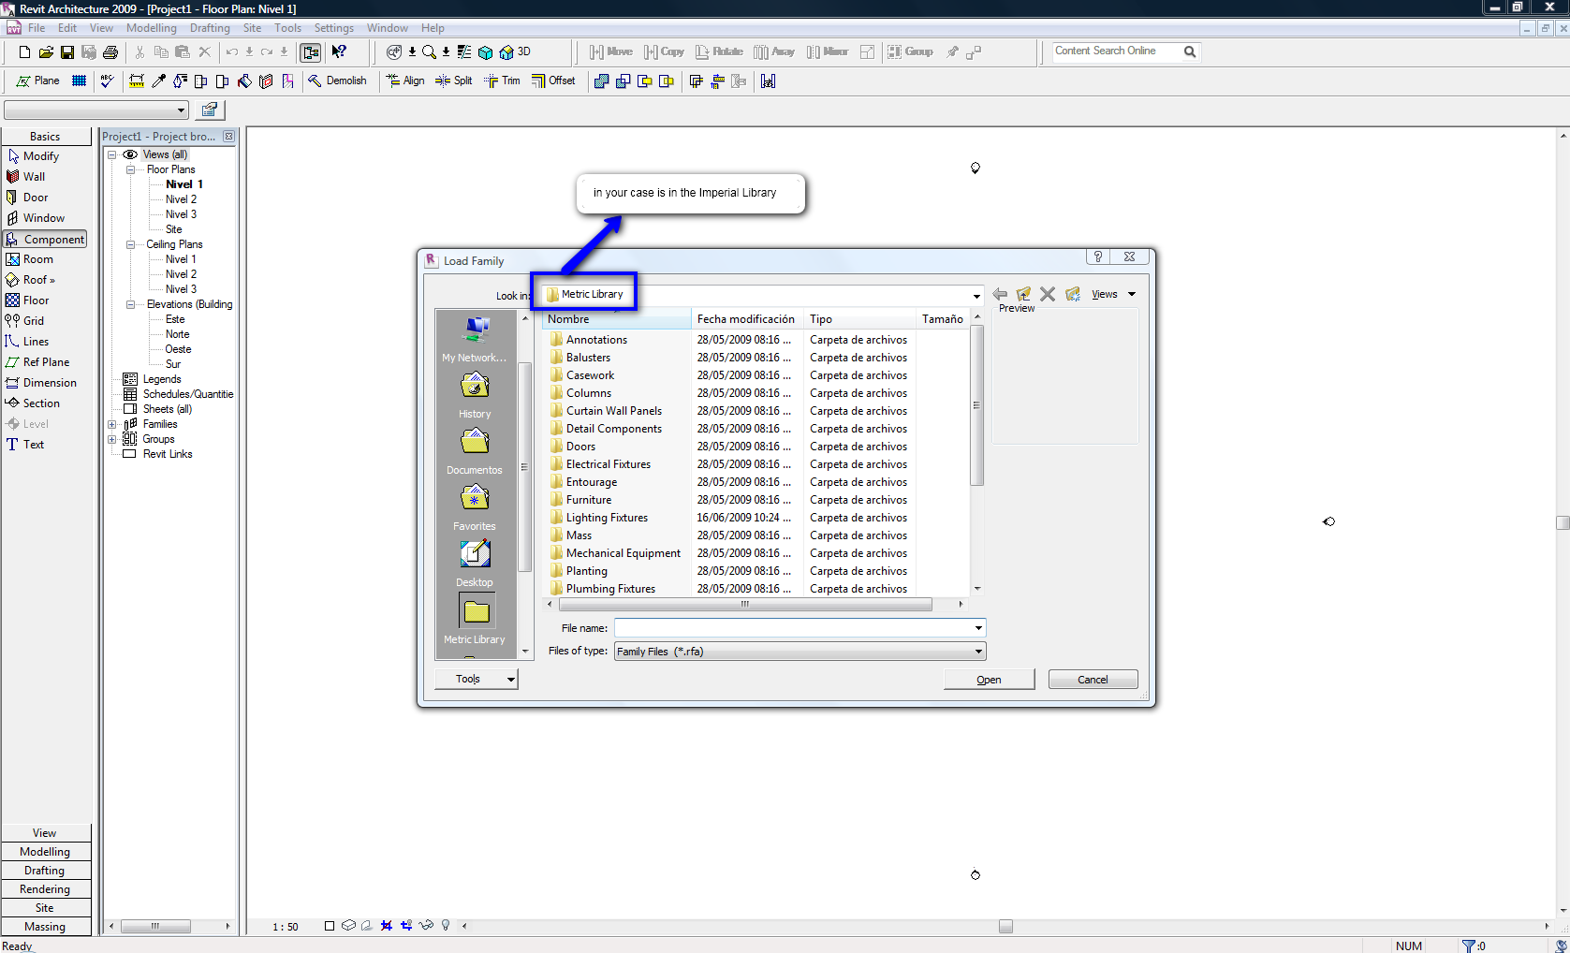Click the Up One Level folder icon

(x=1023, y=294)
